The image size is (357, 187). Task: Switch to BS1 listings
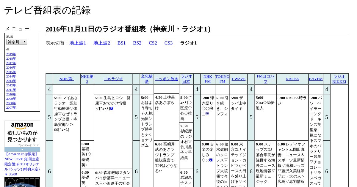pos(122,43)
